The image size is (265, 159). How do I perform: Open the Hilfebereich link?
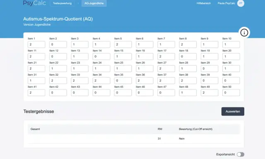click(x=204, y=3)
